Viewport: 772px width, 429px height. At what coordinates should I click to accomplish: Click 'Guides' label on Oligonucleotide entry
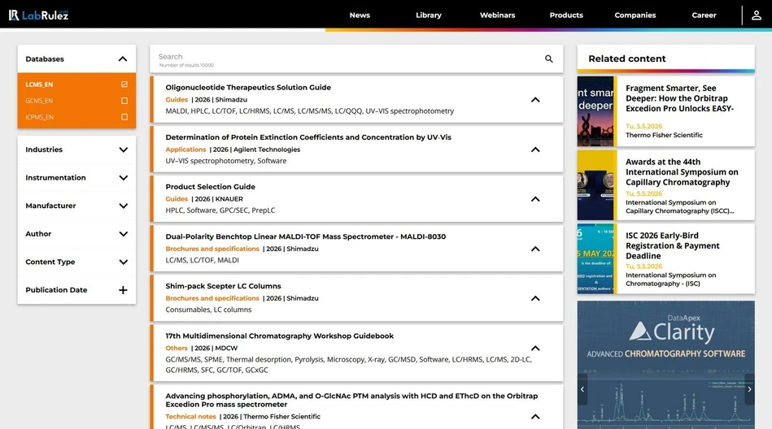(177, 99)
